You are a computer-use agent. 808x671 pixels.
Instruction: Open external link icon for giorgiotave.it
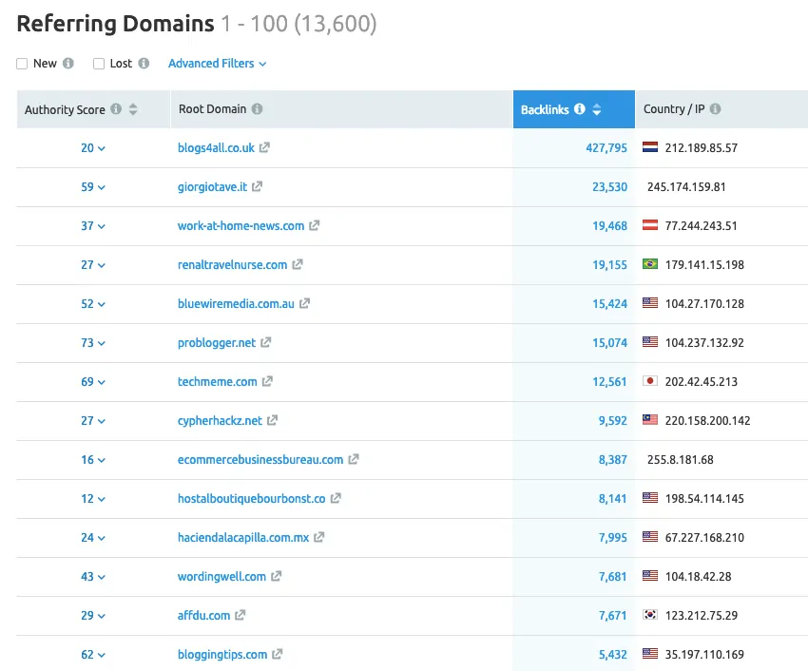coord(258,186)
